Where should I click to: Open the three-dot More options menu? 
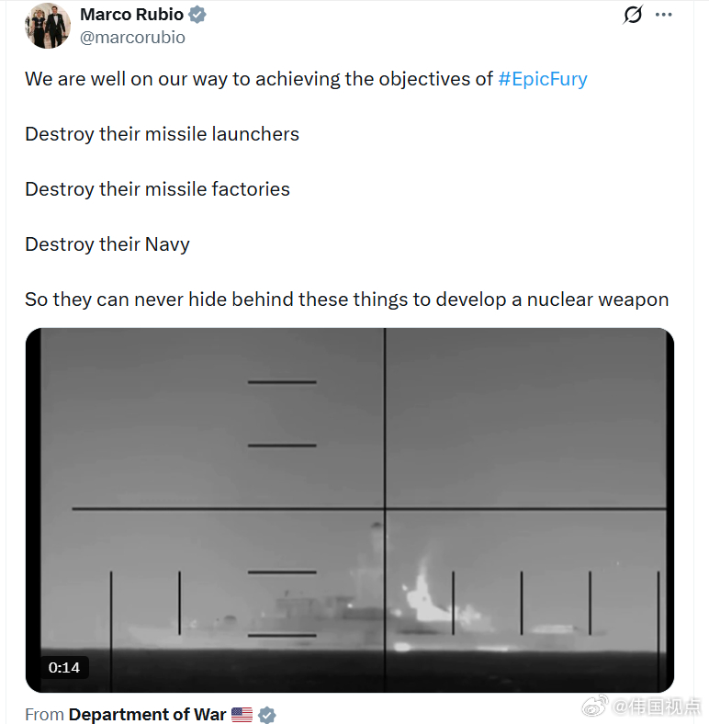point(664,15)
